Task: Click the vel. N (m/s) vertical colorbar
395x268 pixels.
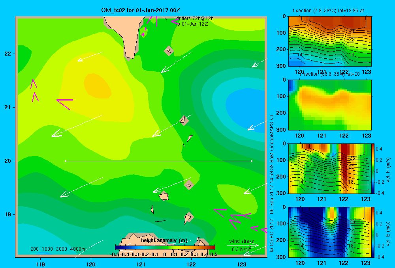Action: (x=373, y=168)
